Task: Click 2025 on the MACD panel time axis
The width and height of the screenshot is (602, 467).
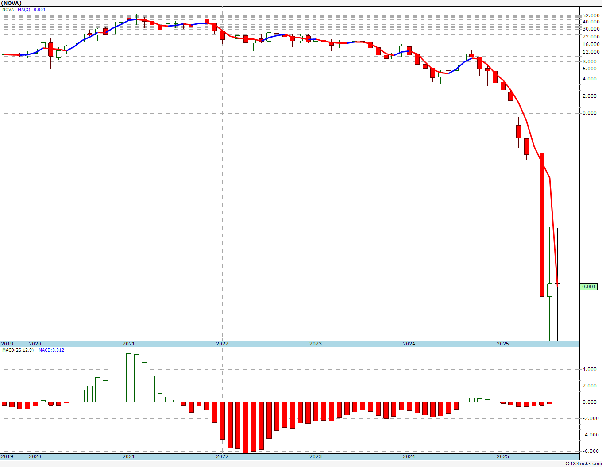Action: [x=503, y=456]
